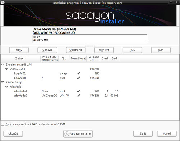Click the Formátovat column header
Viewport: 180px width, 141px height.
(x=78, y=58)
